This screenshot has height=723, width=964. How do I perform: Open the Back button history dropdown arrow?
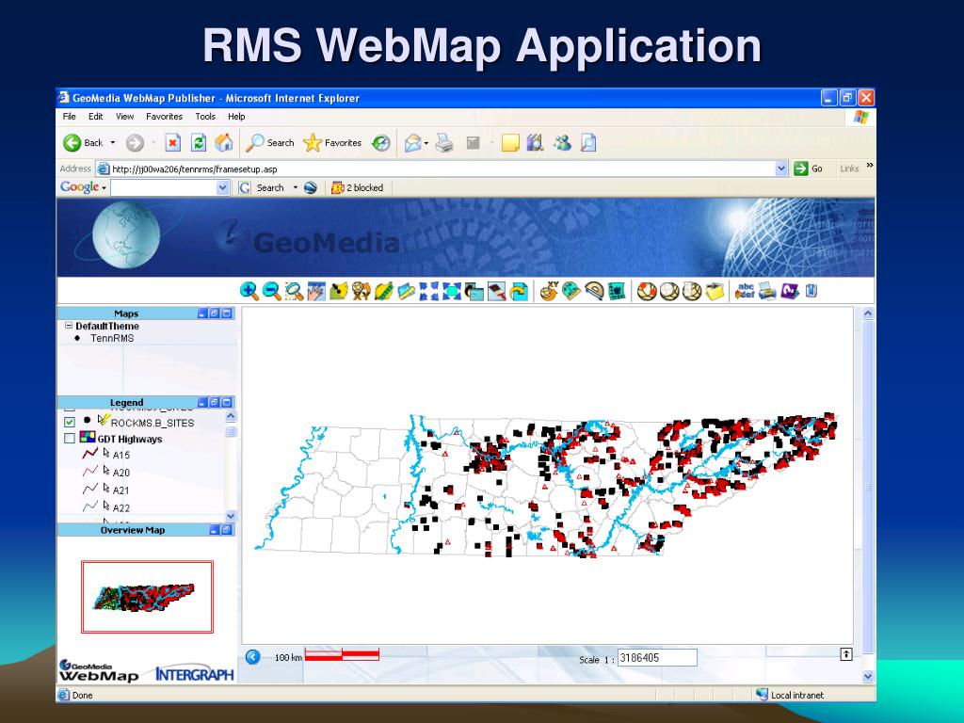click(113, 143)
